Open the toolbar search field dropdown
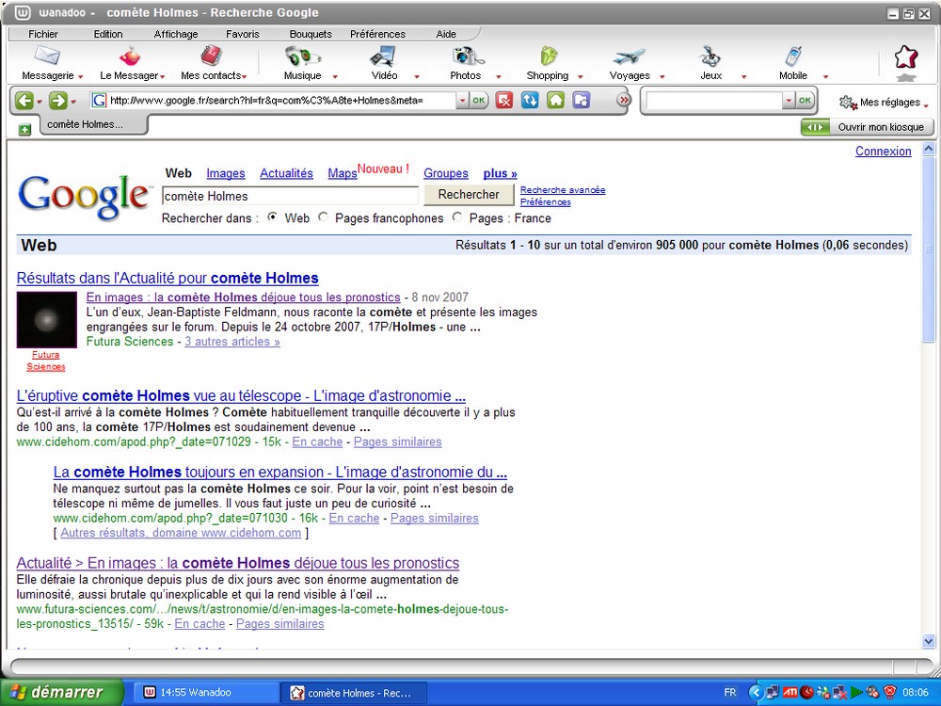 click(x=789, y=101)
